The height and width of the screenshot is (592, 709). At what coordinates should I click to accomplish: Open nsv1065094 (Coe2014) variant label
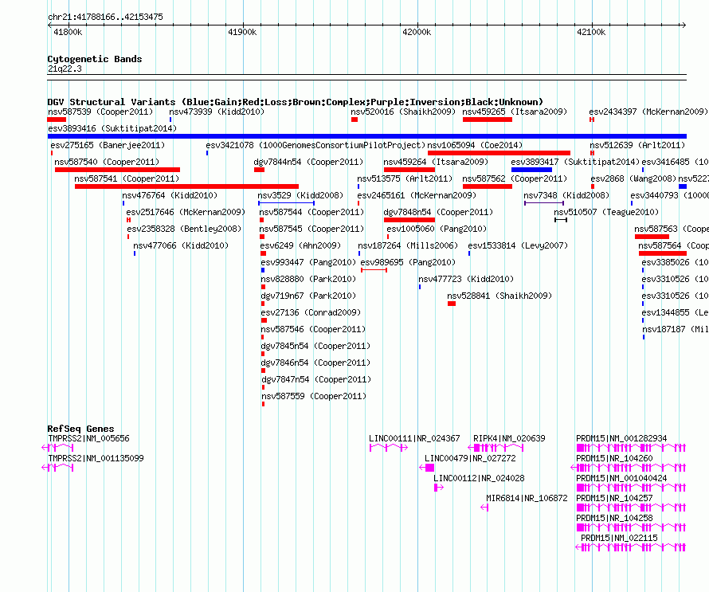click(x=475, y=145)
